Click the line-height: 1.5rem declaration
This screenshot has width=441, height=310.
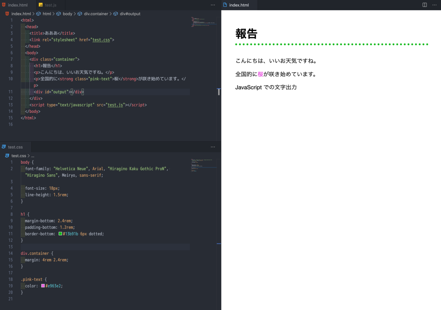point(47,195)
